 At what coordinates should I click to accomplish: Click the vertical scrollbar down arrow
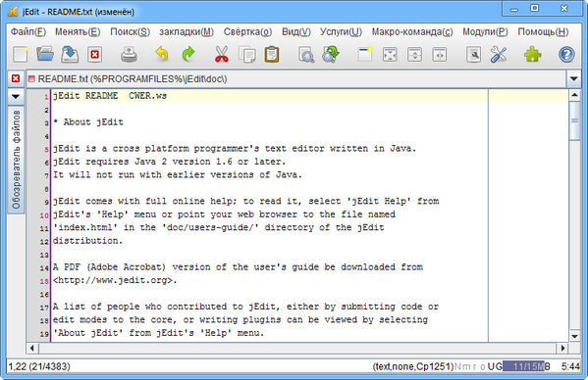tap(574, 336)
